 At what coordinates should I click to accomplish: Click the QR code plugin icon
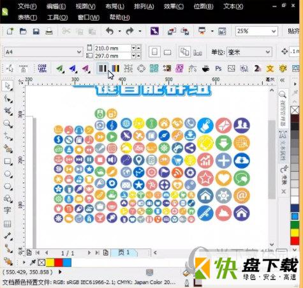coord(154,68)
